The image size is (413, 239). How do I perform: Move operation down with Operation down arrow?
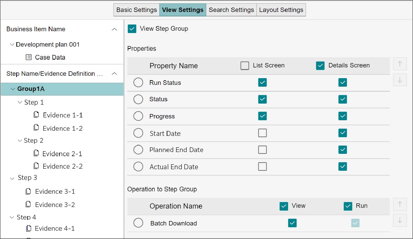click(x=400, y=220)
